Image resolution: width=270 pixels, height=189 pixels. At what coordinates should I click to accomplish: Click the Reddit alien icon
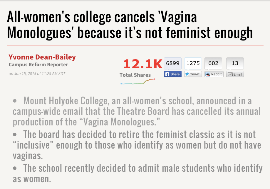coord(208,74)
